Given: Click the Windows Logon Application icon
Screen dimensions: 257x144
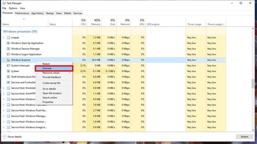Looking at the screenshot, I should [x=8, y=54].
